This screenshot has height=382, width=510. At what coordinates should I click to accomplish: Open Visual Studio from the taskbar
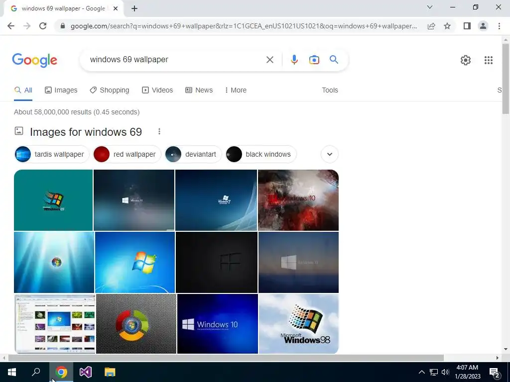pyautogui.click(x=86, y=372)
